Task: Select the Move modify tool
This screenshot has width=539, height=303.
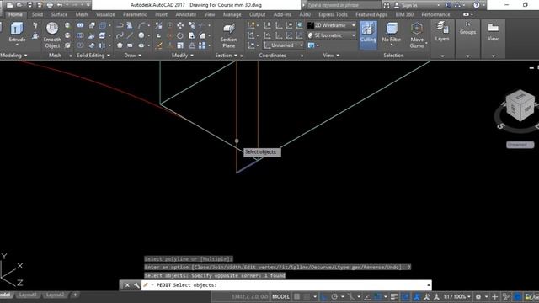Action: coord(180,25)
